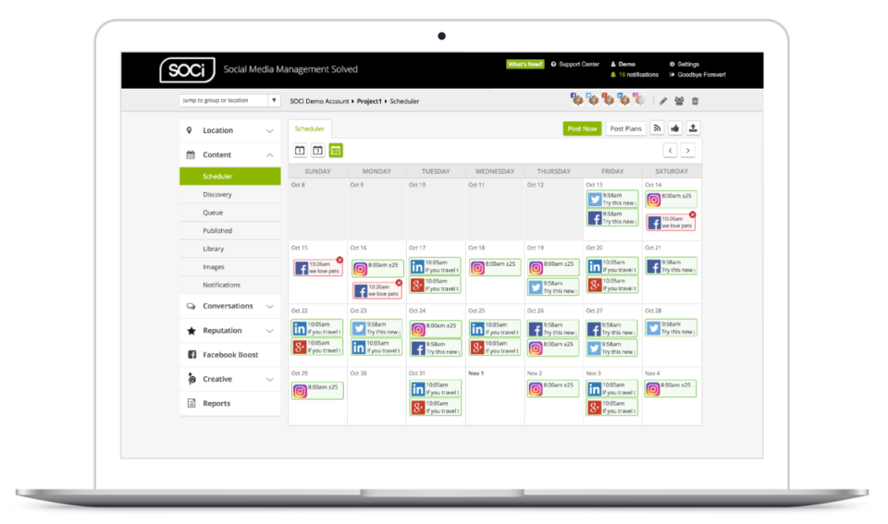Open Queue in the sidebar
888x524 pixels.
230,213
